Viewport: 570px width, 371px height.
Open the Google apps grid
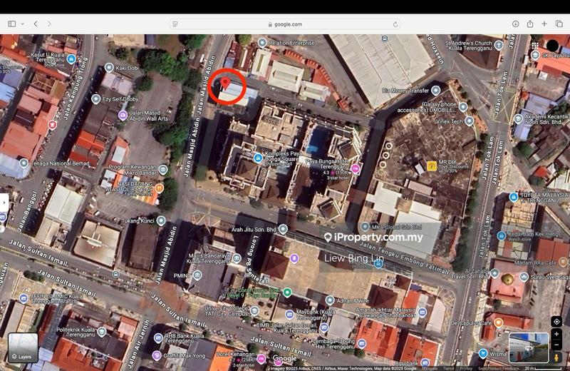[534, 46]
